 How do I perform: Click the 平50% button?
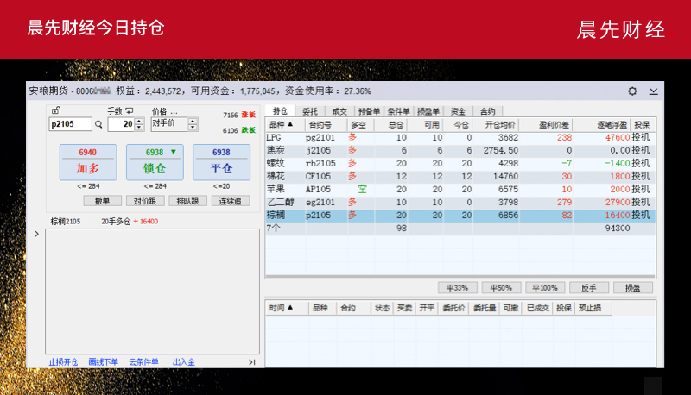(501, 287)
